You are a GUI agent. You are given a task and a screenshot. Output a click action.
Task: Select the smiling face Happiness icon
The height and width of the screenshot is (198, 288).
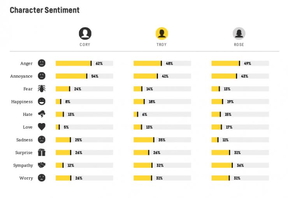pos(42,102)
